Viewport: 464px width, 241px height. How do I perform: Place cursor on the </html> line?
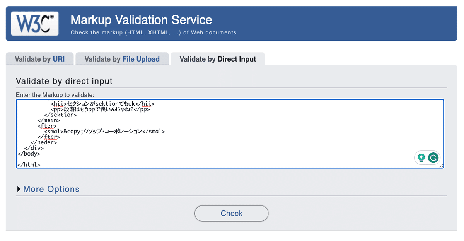point(29,164)
